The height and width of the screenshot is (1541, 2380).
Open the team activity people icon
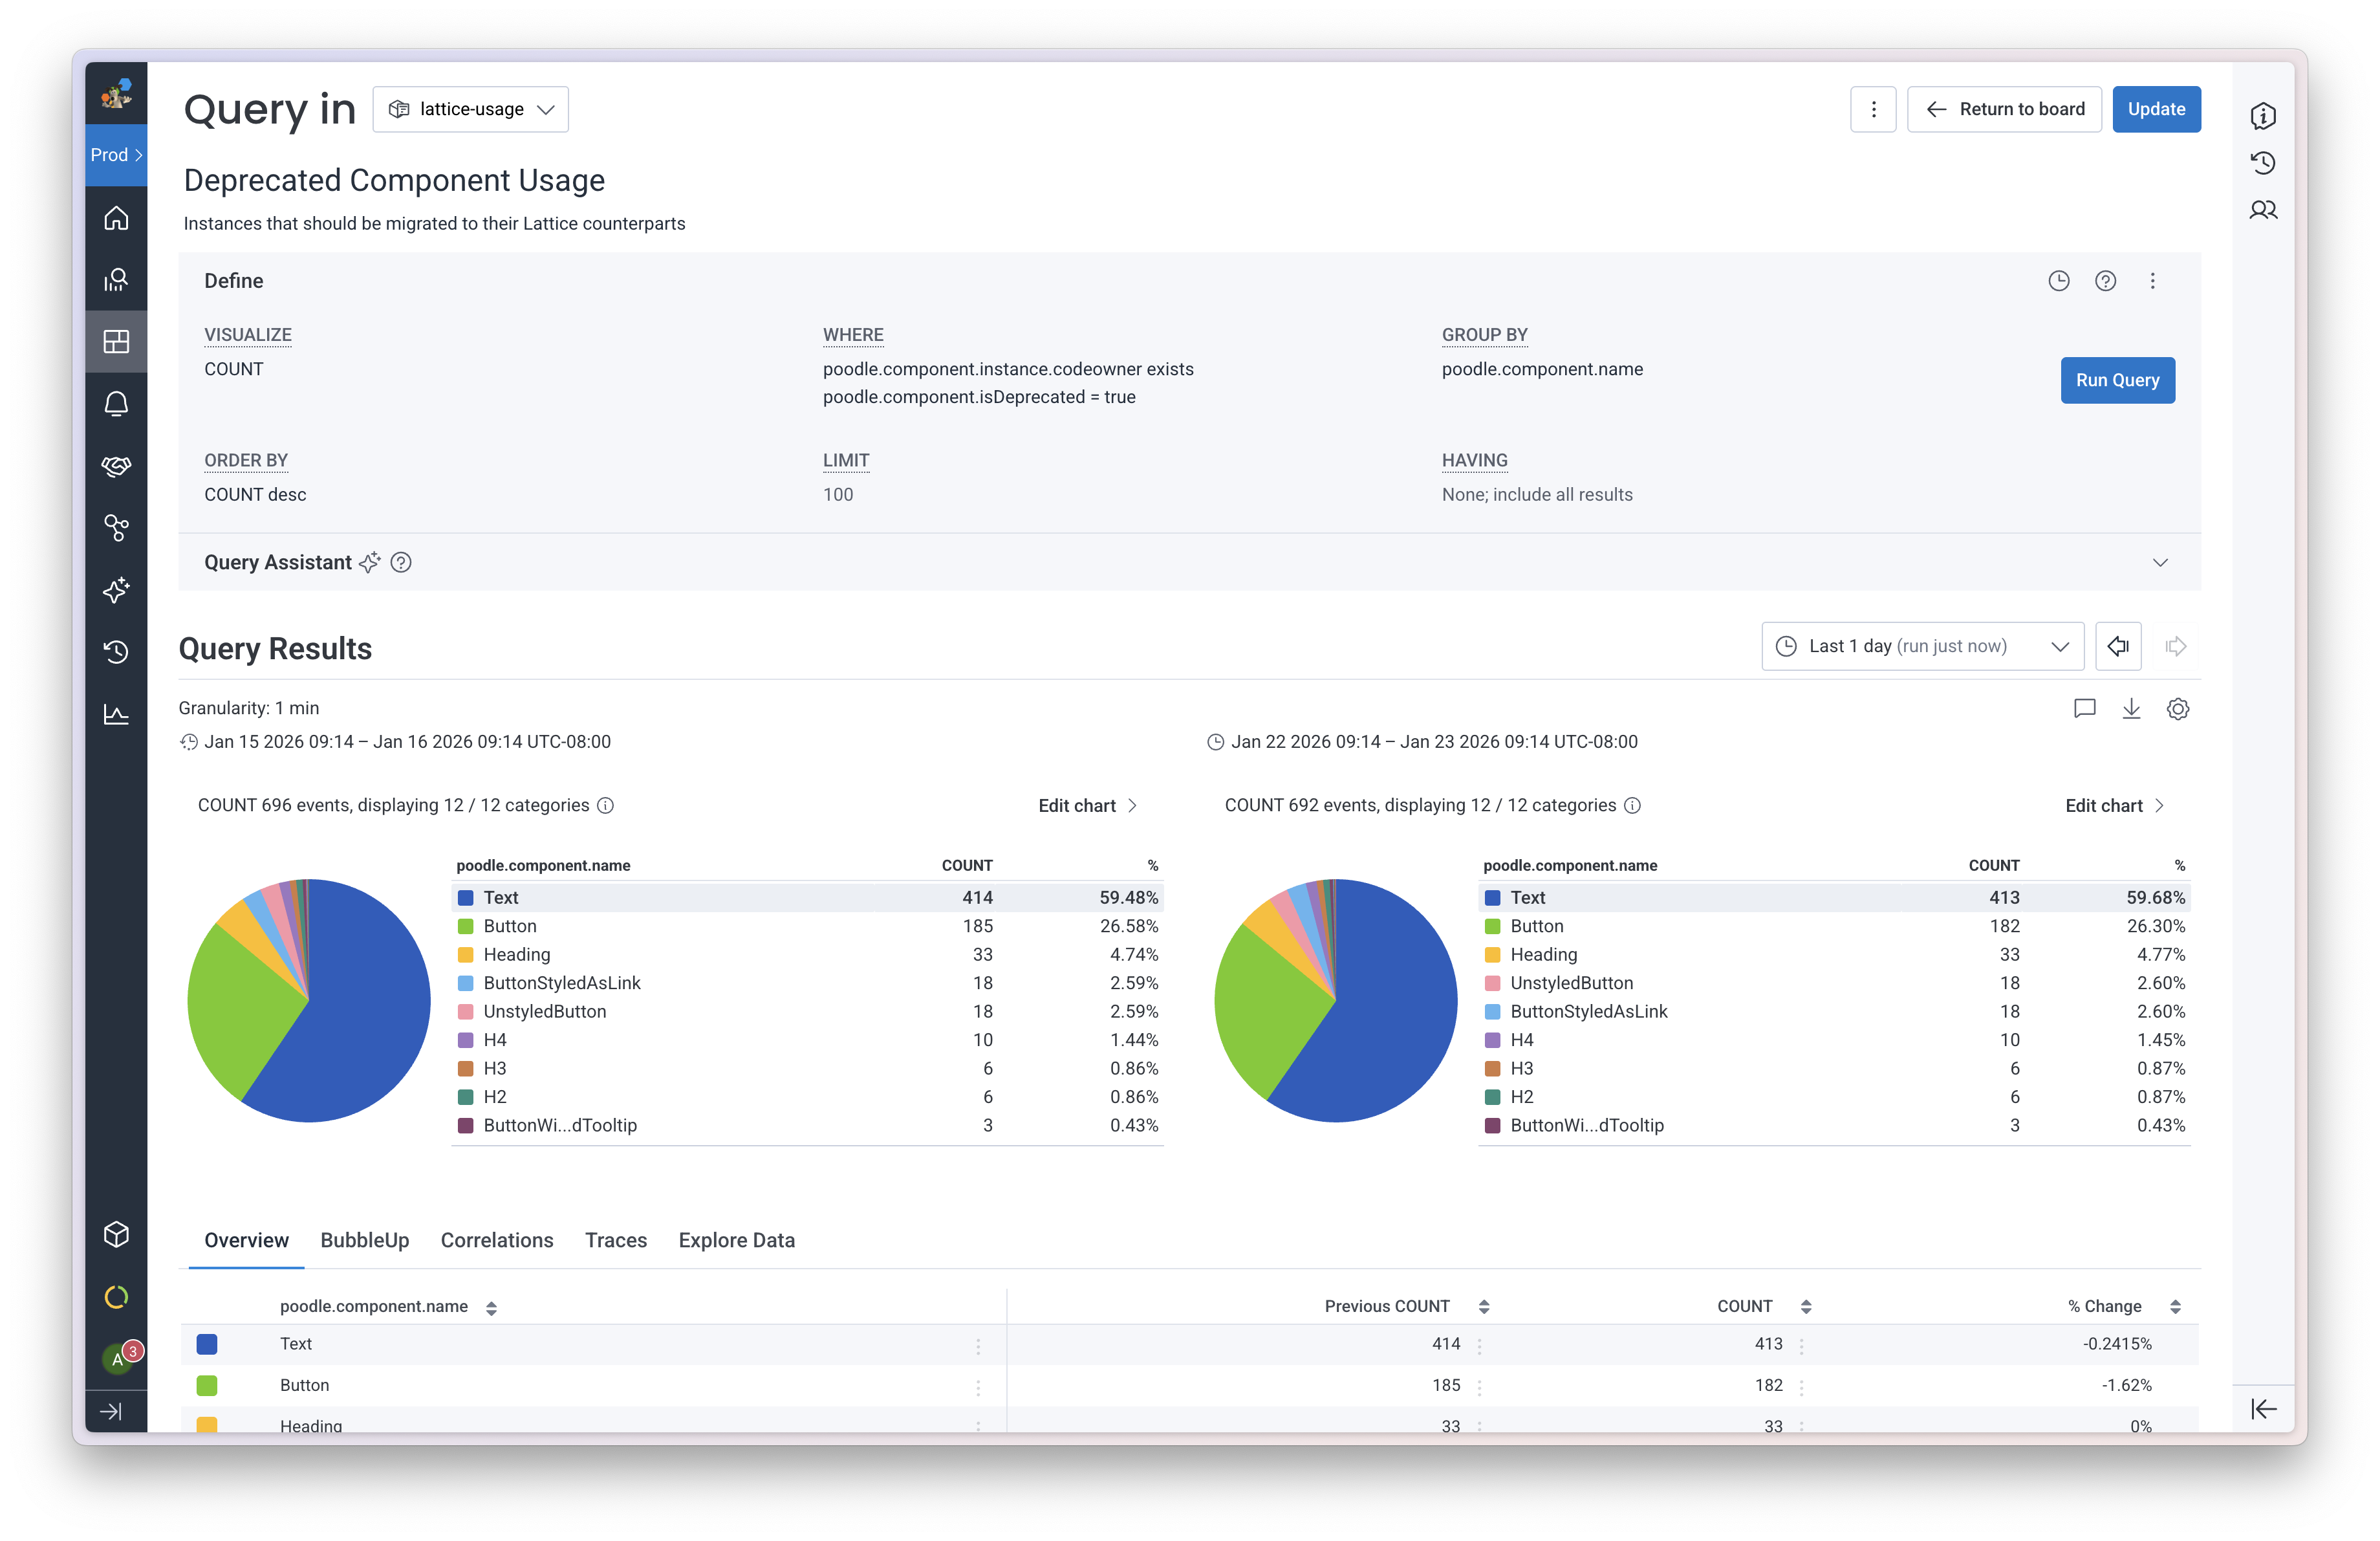coord(2263,210)
